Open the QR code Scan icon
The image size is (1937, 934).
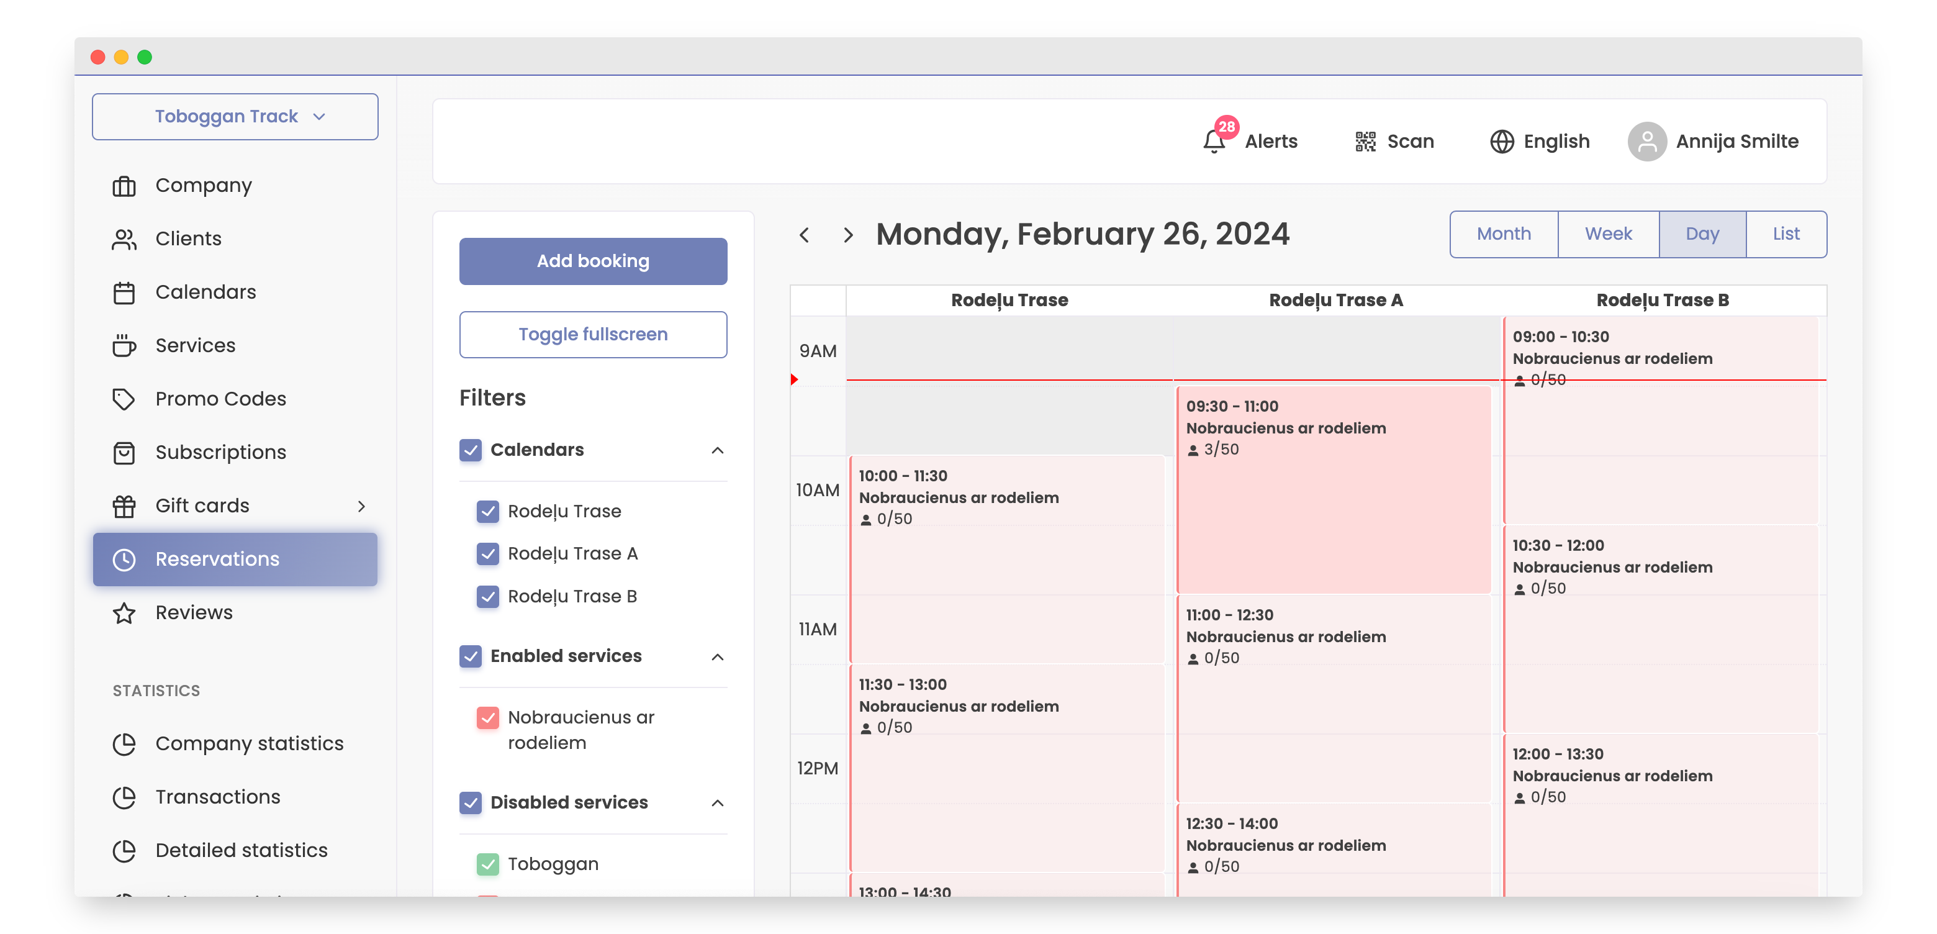pyautogui.click(x=1365, y=142)
